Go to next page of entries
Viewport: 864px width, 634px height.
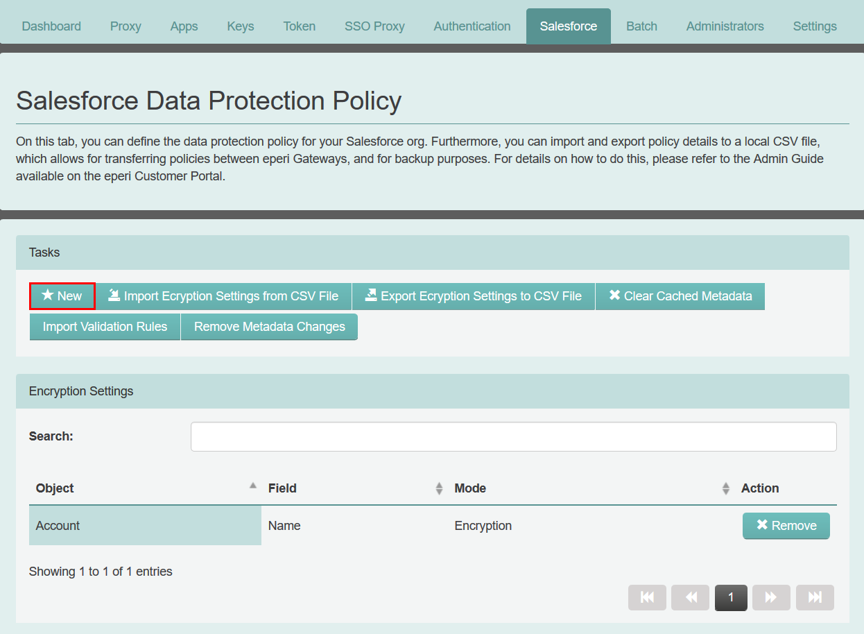[771, 597]
